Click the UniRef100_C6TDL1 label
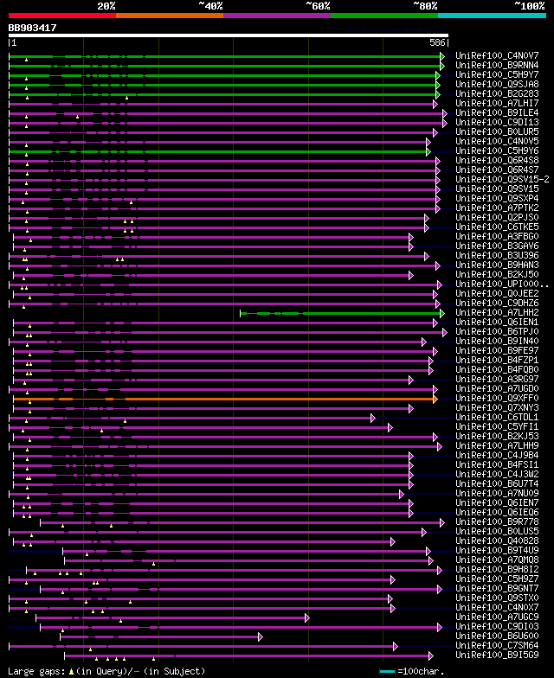The width and height of the screenshot is (554, 678). pyautogui.click(x=497, y=417)
